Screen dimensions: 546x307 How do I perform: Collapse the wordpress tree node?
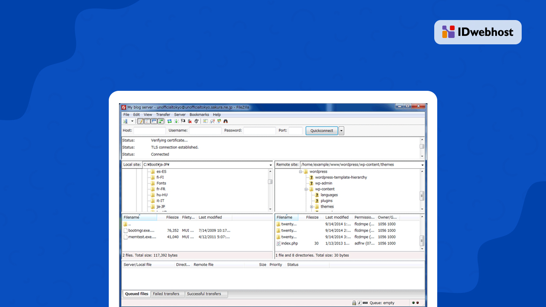pyautogui.click(x=300, y=172)
